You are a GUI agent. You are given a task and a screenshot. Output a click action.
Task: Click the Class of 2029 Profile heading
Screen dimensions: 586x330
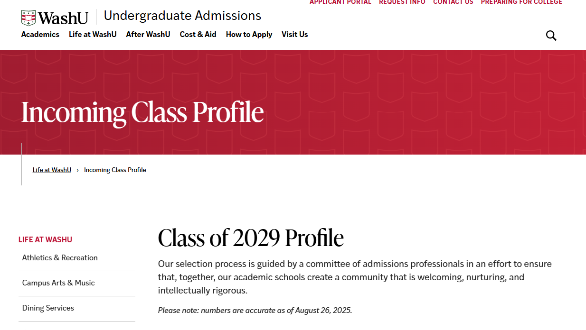tap(251, 238)
